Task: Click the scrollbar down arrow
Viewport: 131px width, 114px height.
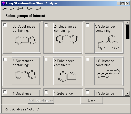Action: pos(127,94)
